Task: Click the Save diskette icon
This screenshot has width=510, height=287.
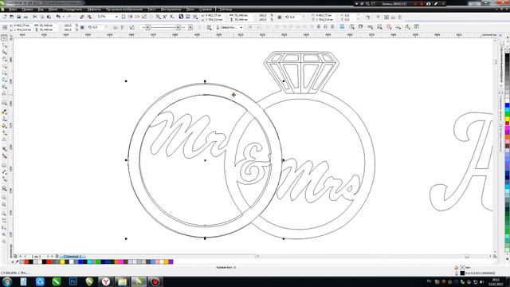Action: (19, 17)
